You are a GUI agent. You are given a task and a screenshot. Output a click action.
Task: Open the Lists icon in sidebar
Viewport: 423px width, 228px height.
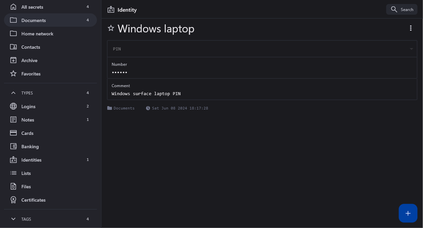coord(13,173)
